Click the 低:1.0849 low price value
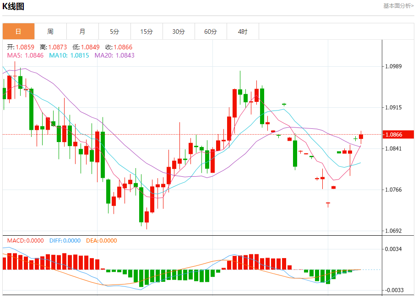Viewport: 418px width, 296px height. pos(86,47)
